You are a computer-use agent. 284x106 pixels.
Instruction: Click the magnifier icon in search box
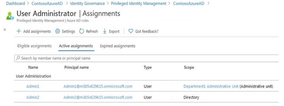[x=18, y=58]
